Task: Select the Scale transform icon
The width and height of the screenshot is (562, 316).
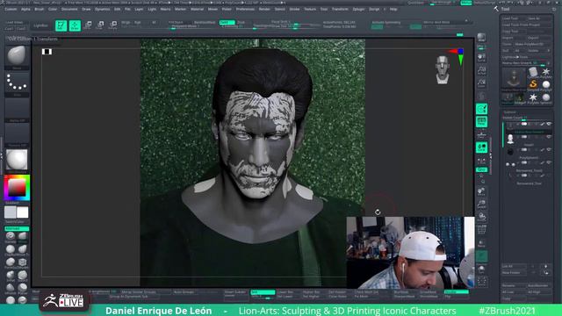Action: [100, 25]
